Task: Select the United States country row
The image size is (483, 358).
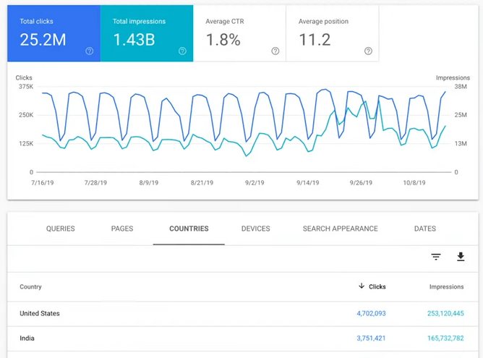Action: pyautogui.click(x=40, y=314)
